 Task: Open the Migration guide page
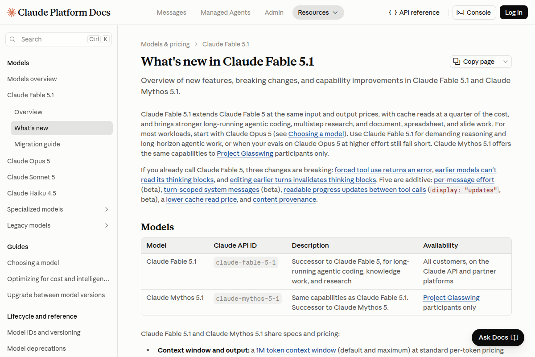(37, 144)
